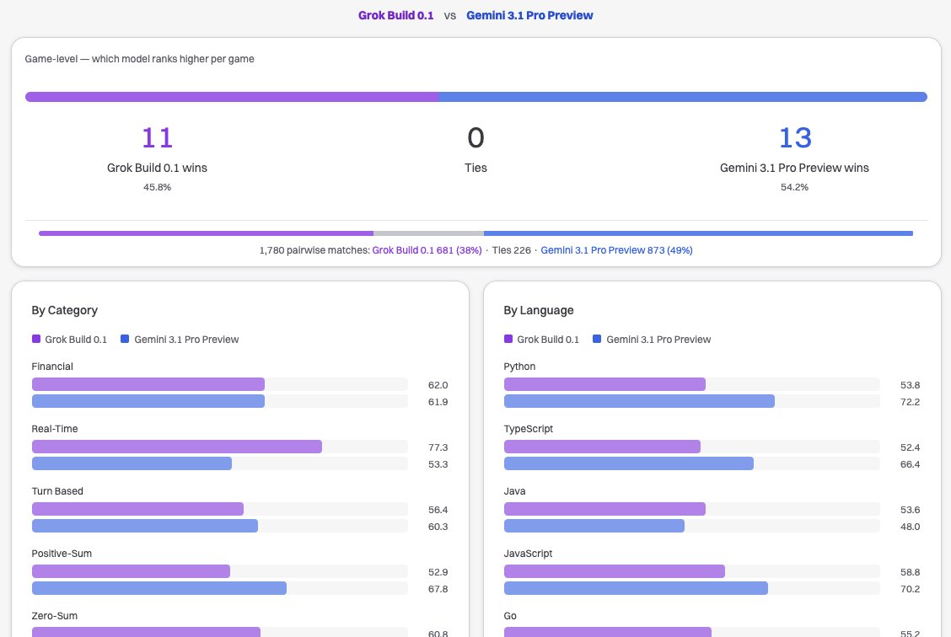Viewport: 951px width, 637px height.
Task: Click the purple Financial bar at 62.0
Action: click(148, 384)
